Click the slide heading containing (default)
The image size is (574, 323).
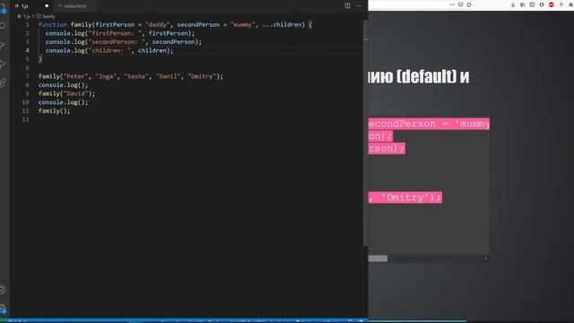419,77
